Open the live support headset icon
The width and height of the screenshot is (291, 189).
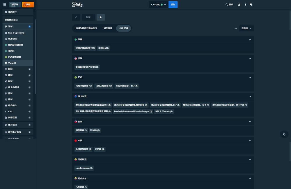point(284,134)
